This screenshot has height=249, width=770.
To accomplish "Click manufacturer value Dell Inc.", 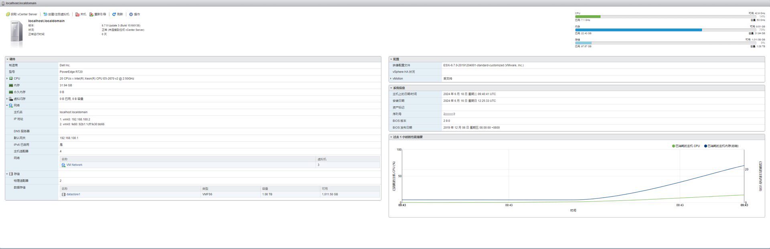I will pyautogui.click(x=65, y=65).
